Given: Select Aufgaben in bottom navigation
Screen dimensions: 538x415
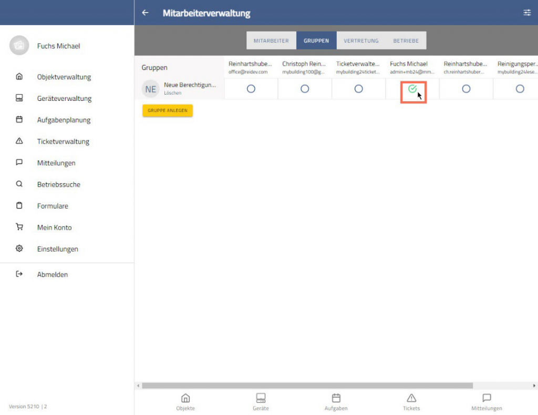Looking at the screenshot, I should pos(336,402).
